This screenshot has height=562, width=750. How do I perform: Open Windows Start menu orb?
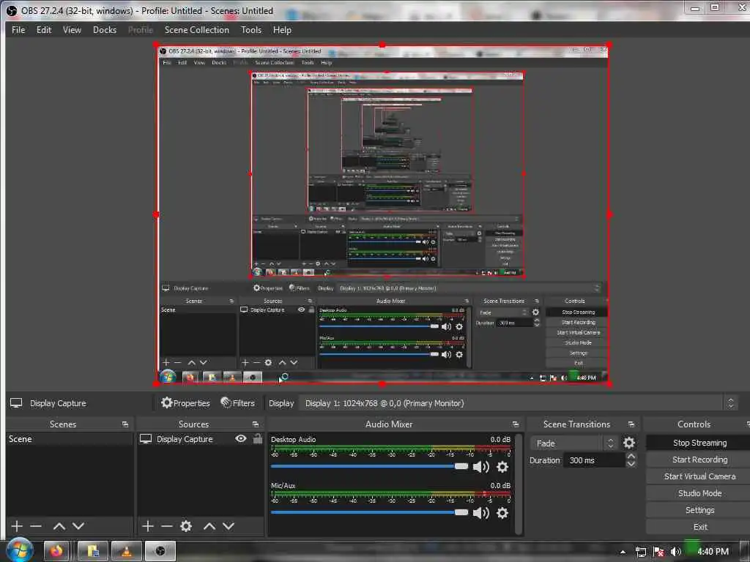20,550
